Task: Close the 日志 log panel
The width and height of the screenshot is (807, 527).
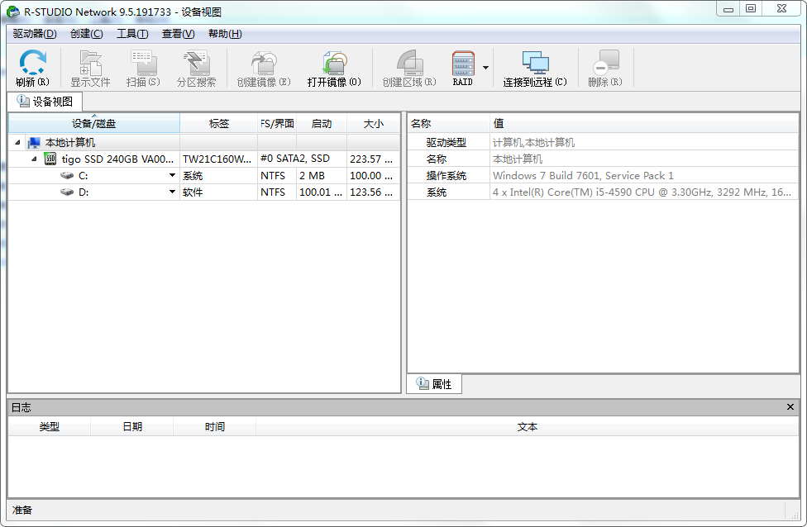Action: 790,406
